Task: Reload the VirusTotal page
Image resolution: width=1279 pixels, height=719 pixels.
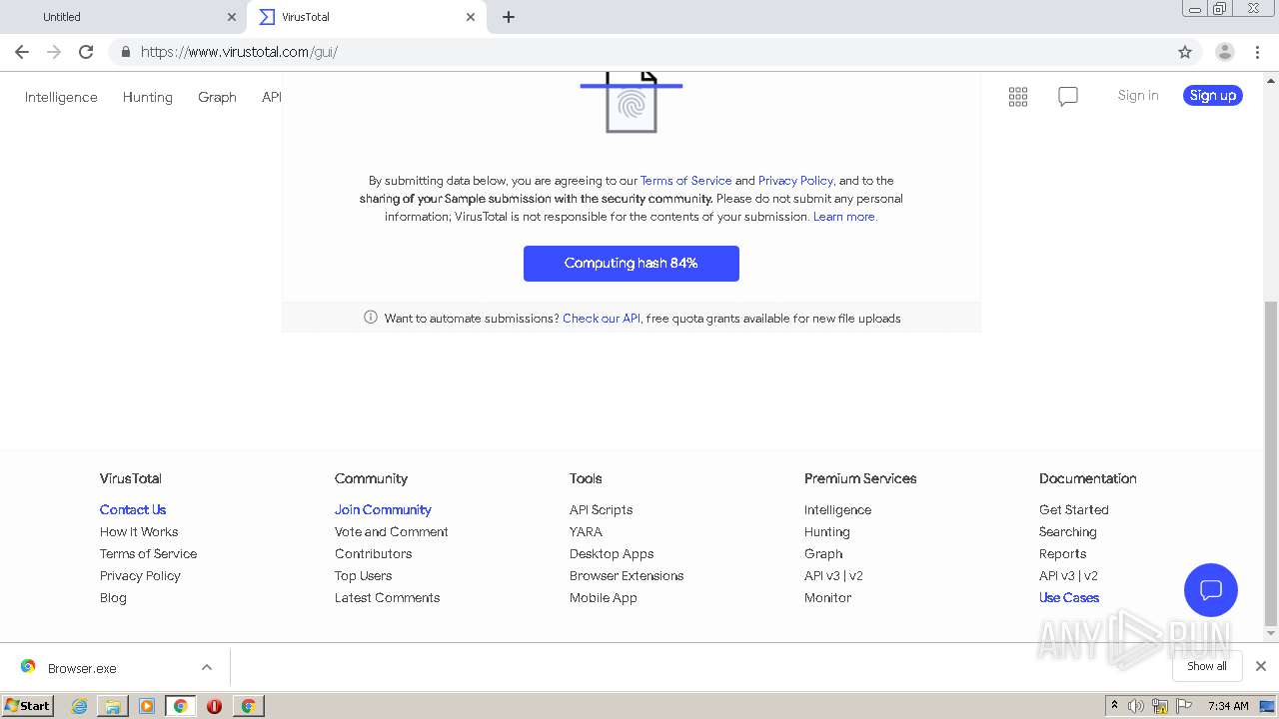Action: coord(86,52)
